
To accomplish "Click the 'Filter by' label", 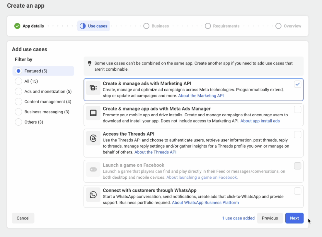I will (x=24, y=59).
